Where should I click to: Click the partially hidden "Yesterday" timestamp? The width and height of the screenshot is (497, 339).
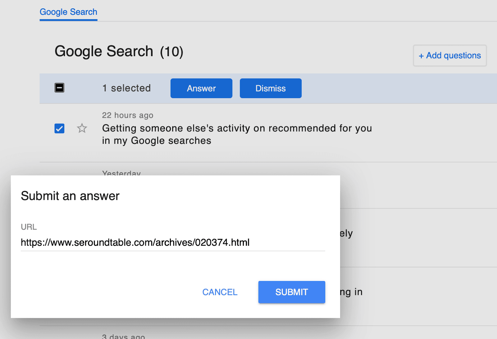pyautogui.click(x=121, y=173)
